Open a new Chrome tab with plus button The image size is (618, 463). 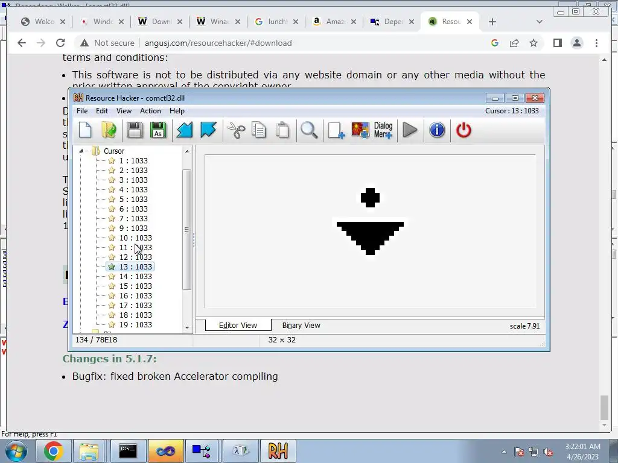click(492, 22)
